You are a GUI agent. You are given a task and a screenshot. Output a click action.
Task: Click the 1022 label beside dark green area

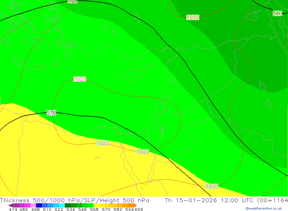click(193, 18)
